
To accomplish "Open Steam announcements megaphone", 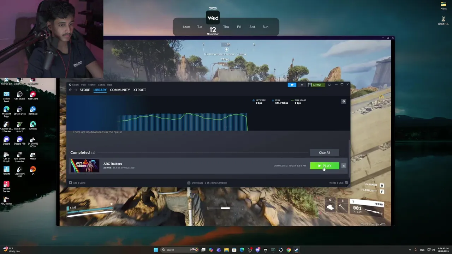I will click(x=292, y=85).
